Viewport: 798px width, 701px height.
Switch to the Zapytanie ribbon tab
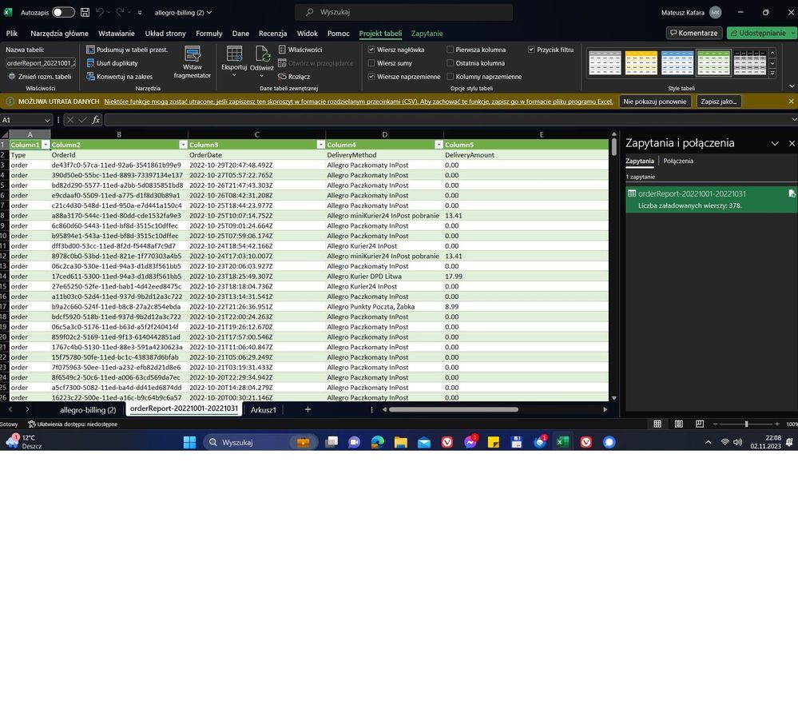pyautogui.click(x=427, y=33)
